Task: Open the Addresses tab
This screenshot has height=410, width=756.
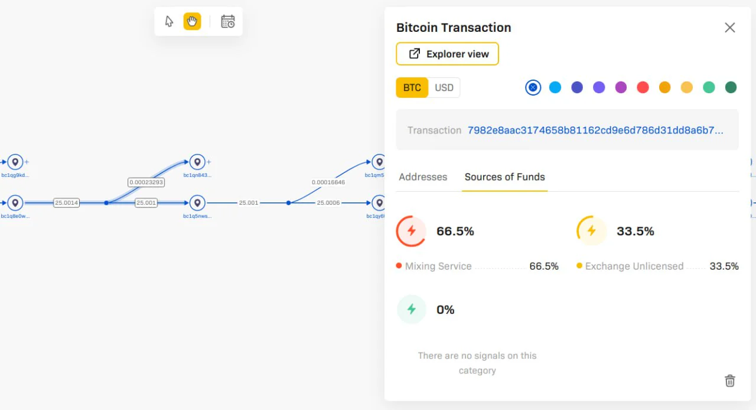Action: coord(423,177)
